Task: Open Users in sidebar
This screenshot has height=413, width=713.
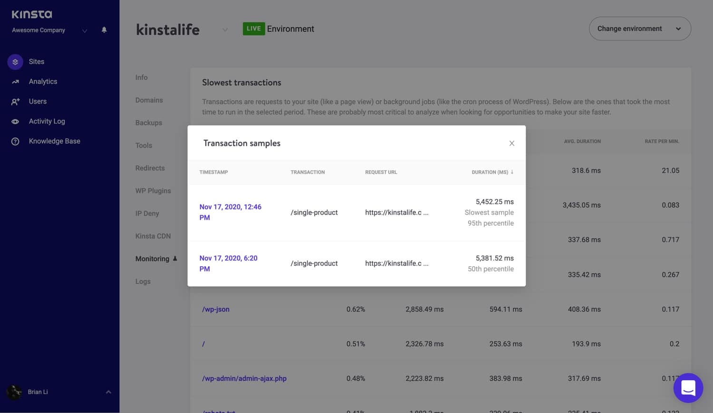Action: 38,102
